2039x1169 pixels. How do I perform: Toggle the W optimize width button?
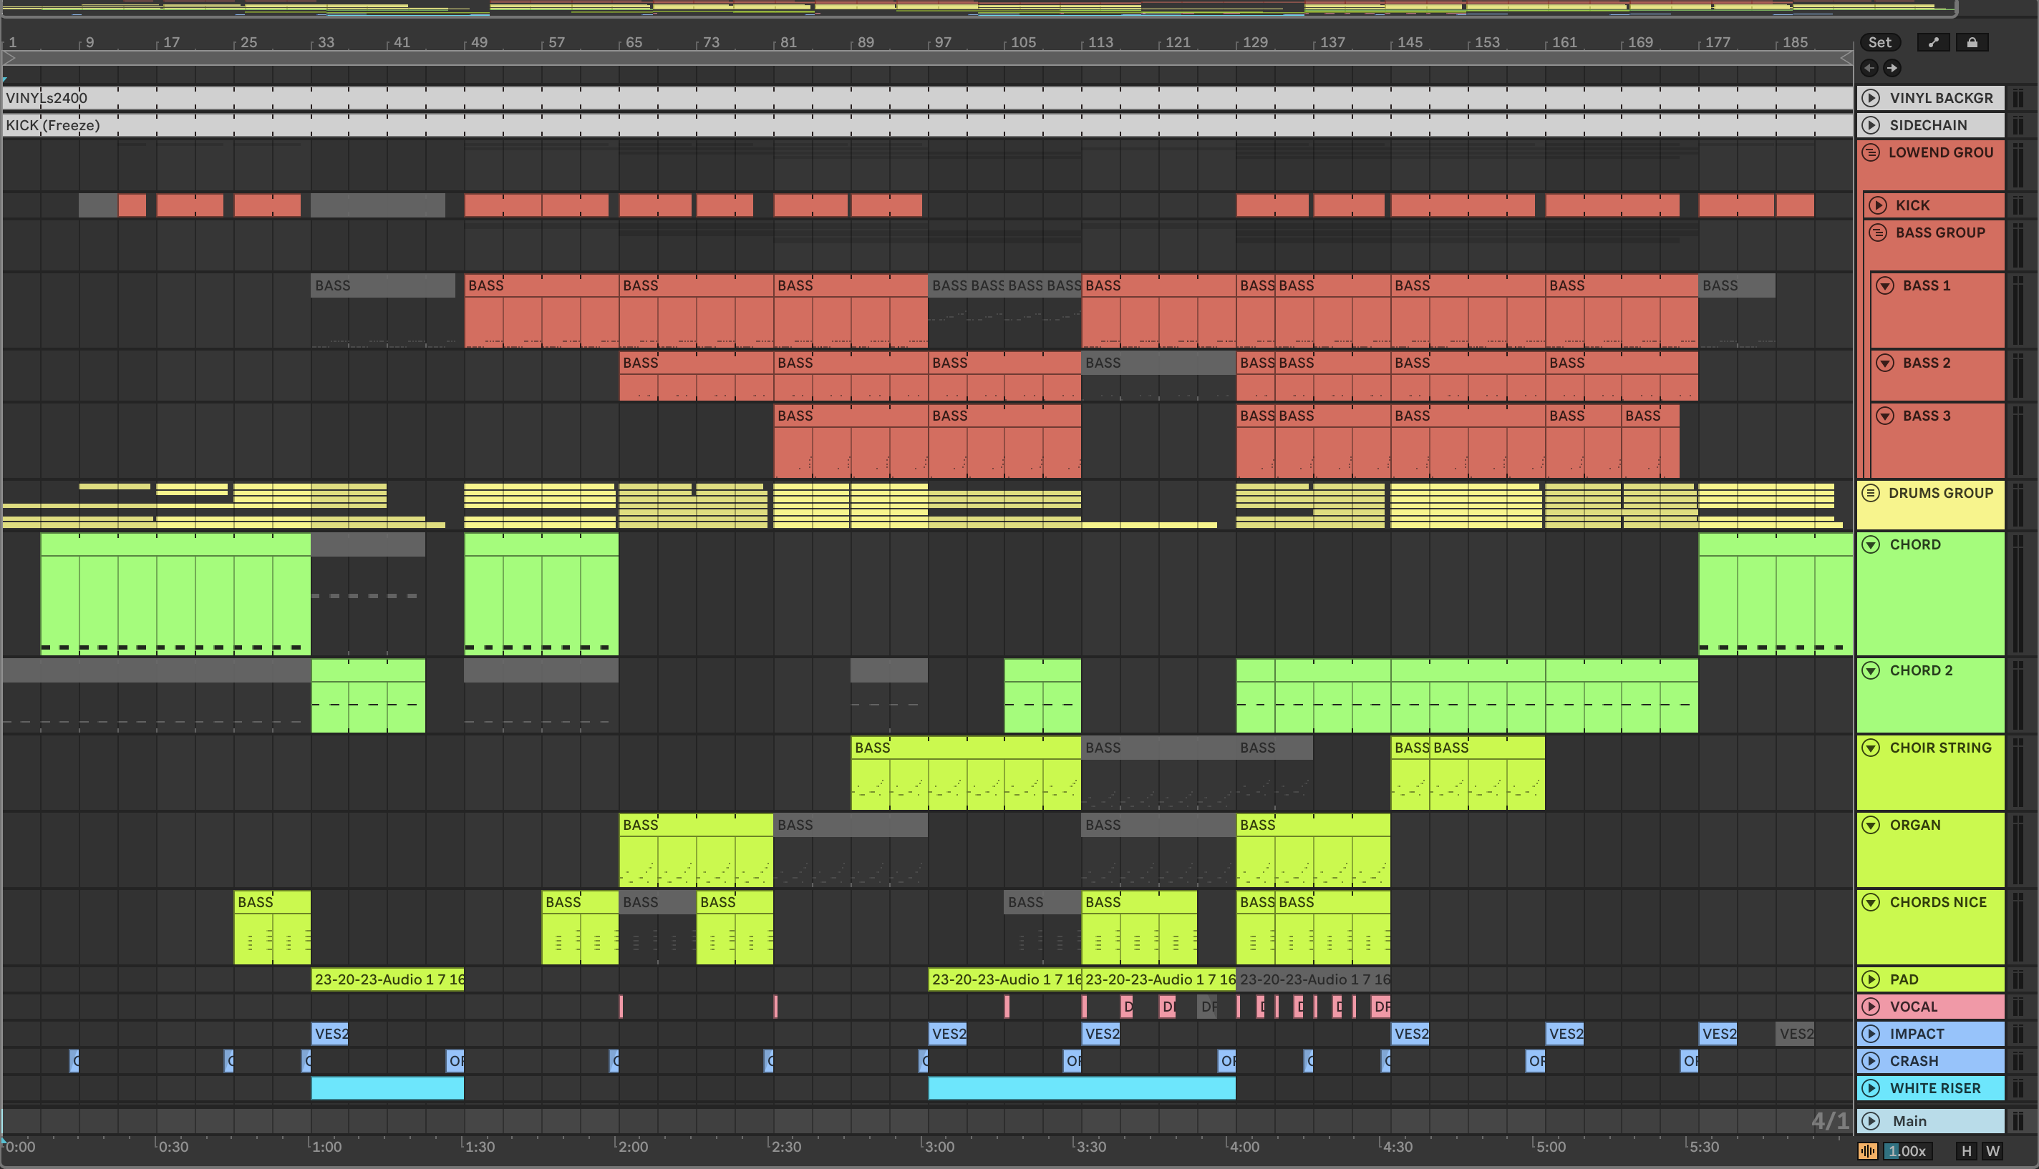1992,1150
